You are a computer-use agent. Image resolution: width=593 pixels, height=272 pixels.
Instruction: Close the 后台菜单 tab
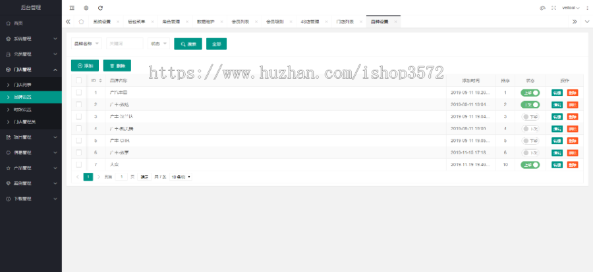tap(153, 22)
